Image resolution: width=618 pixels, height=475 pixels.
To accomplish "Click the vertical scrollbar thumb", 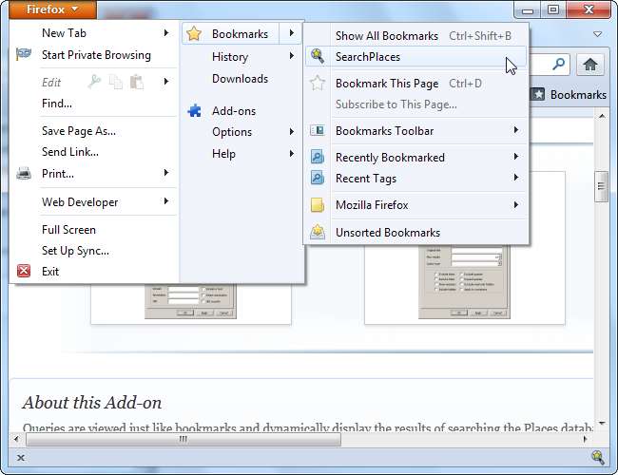I will [x=601, y=186].
